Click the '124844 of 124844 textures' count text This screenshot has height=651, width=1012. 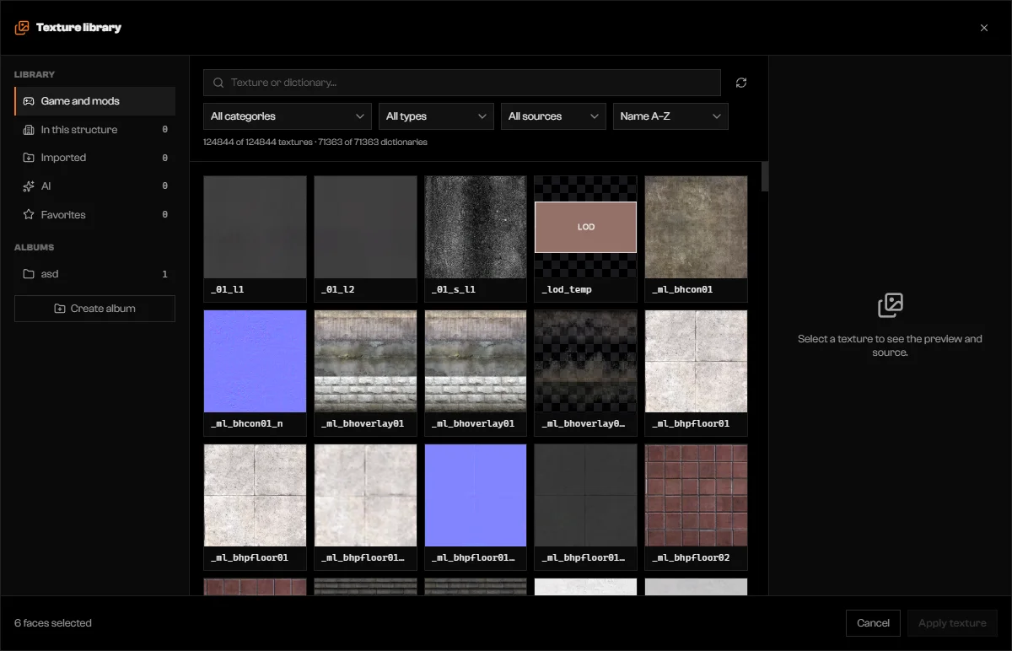click(258, 143)
